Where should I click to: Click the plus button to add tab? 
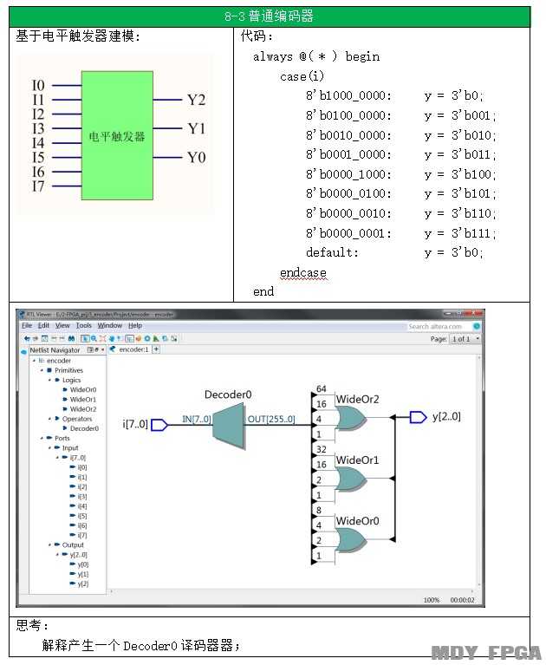156,349
